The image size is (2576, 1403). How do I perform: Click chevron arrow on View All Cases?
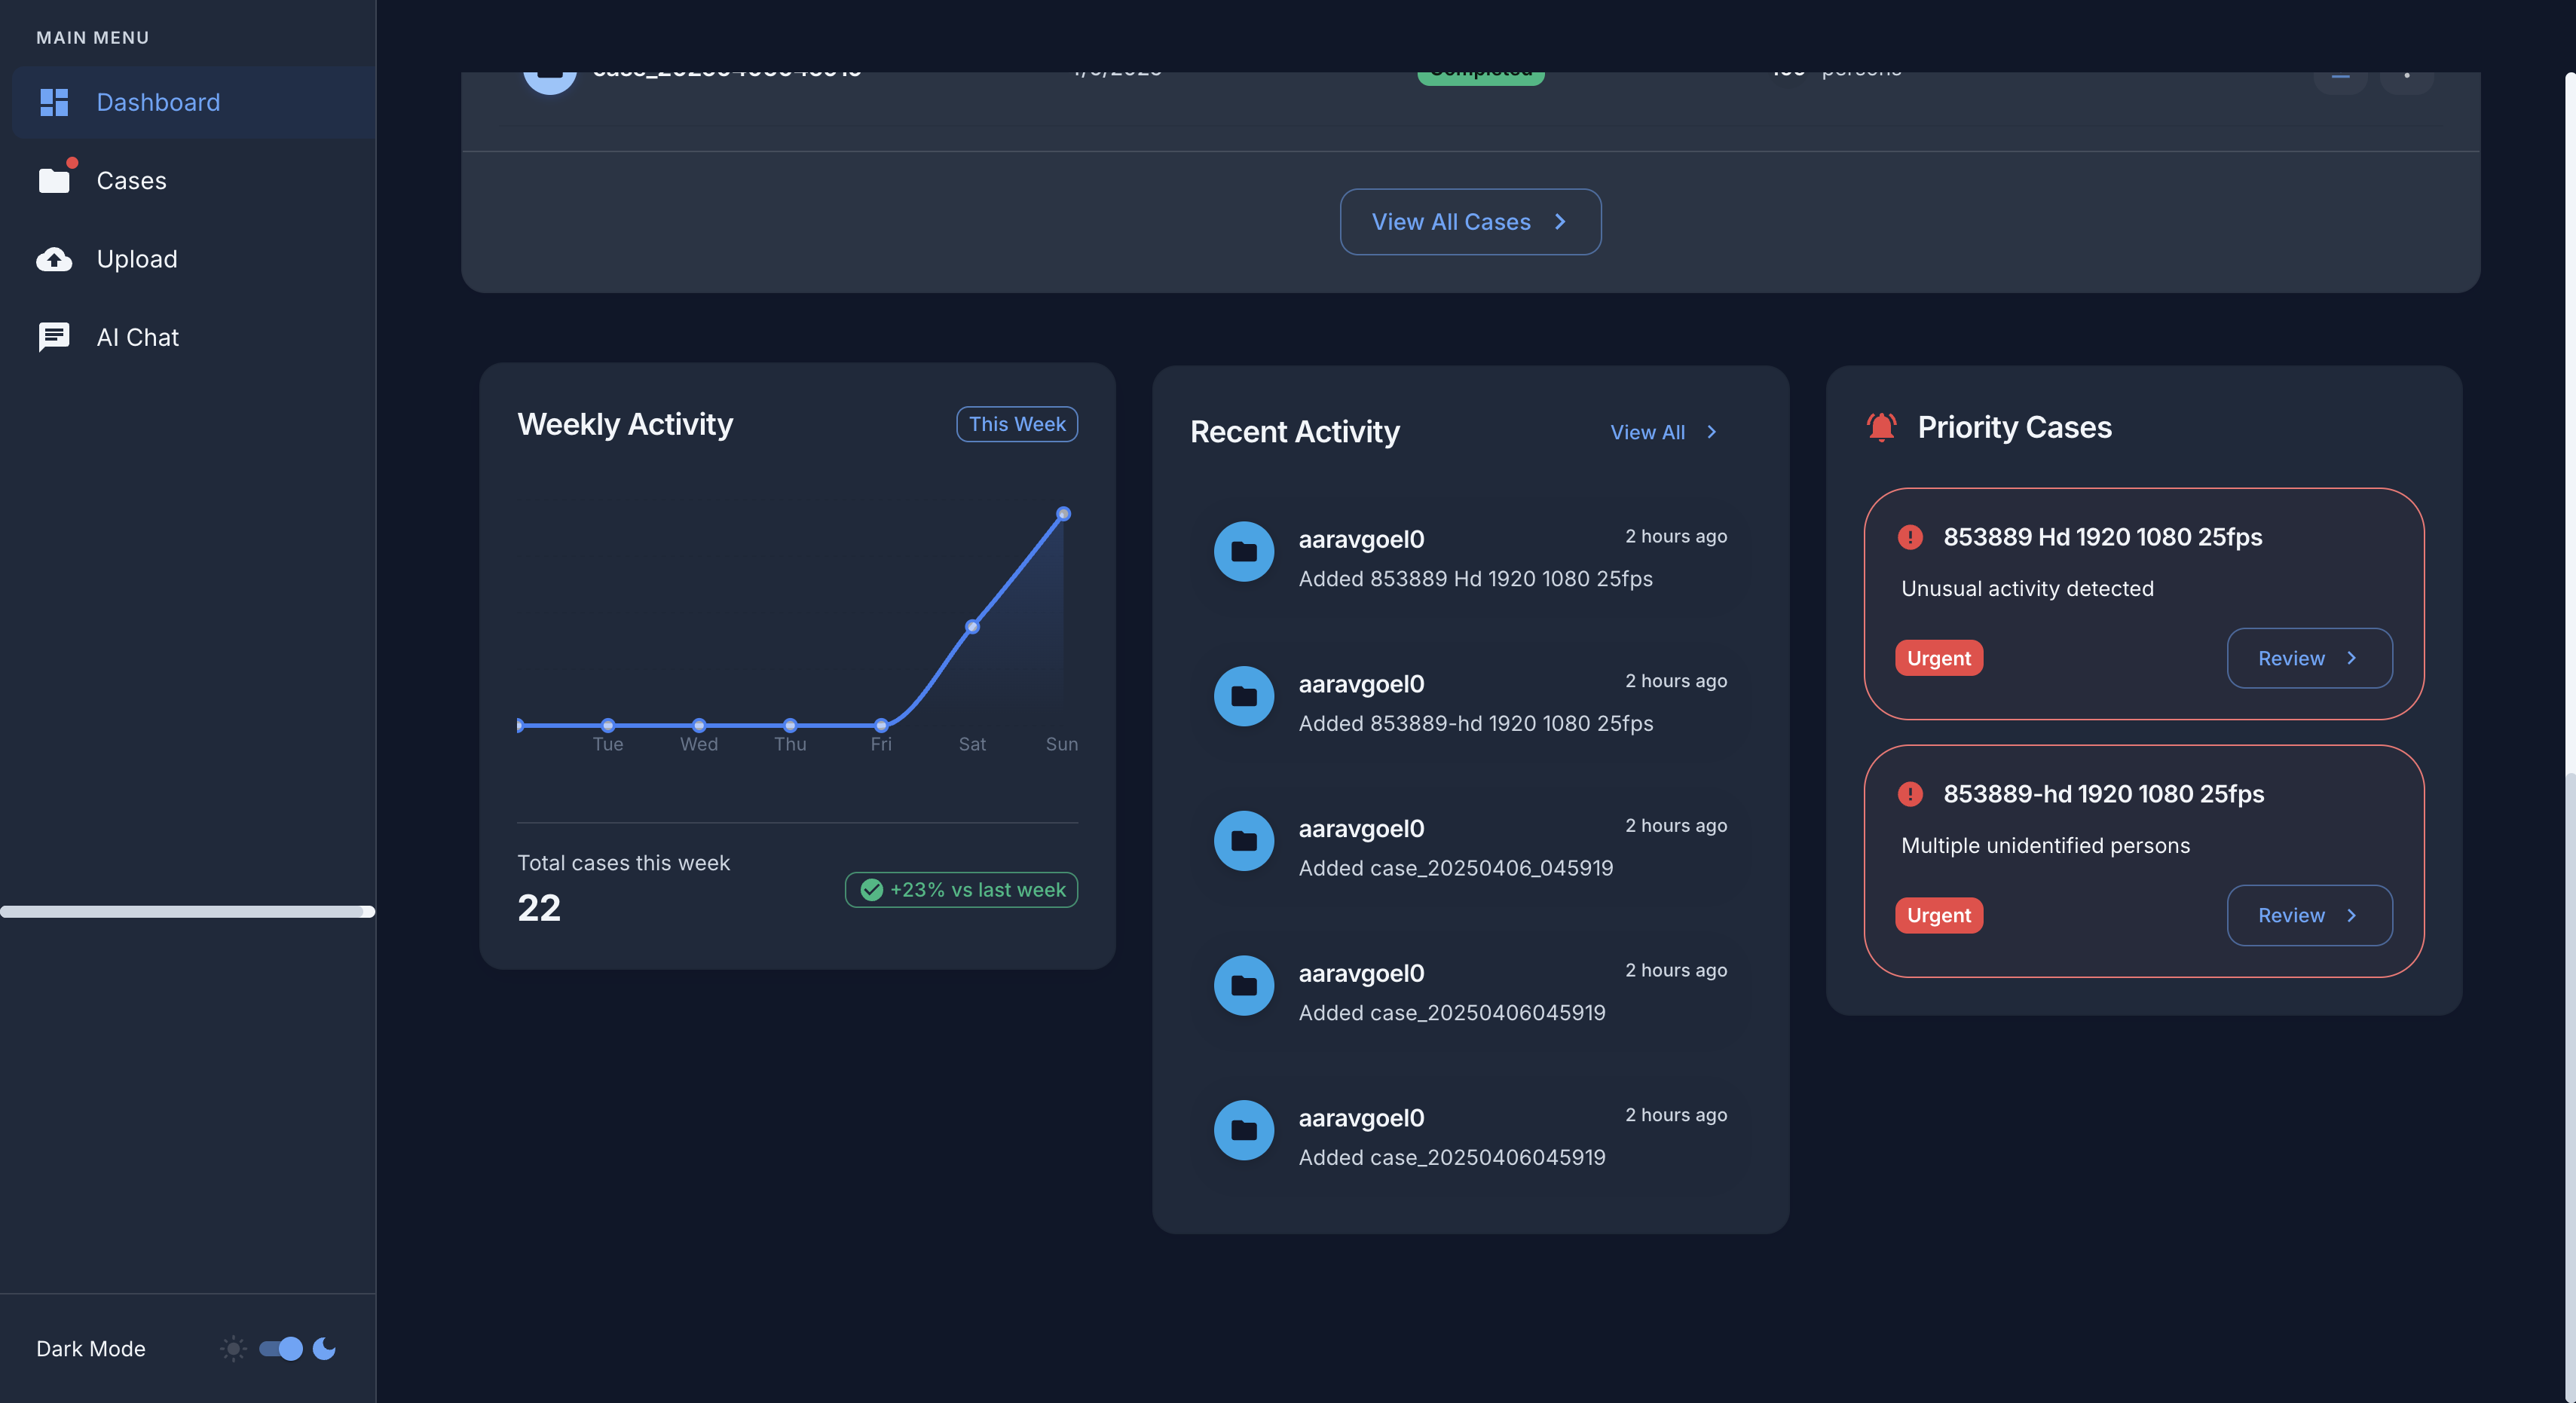pyautogui.click(x=1560, y=222)
